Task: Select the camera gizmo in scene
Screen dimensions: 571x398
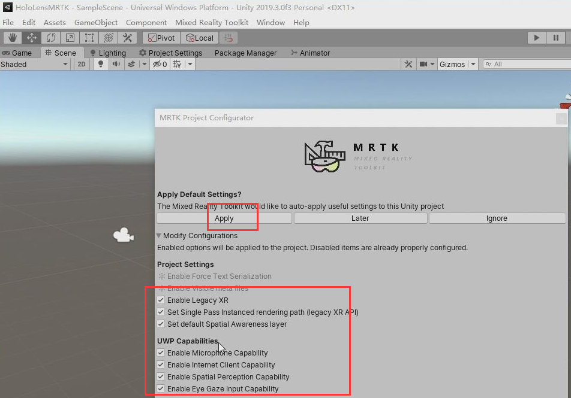Action: pos(124,235)
